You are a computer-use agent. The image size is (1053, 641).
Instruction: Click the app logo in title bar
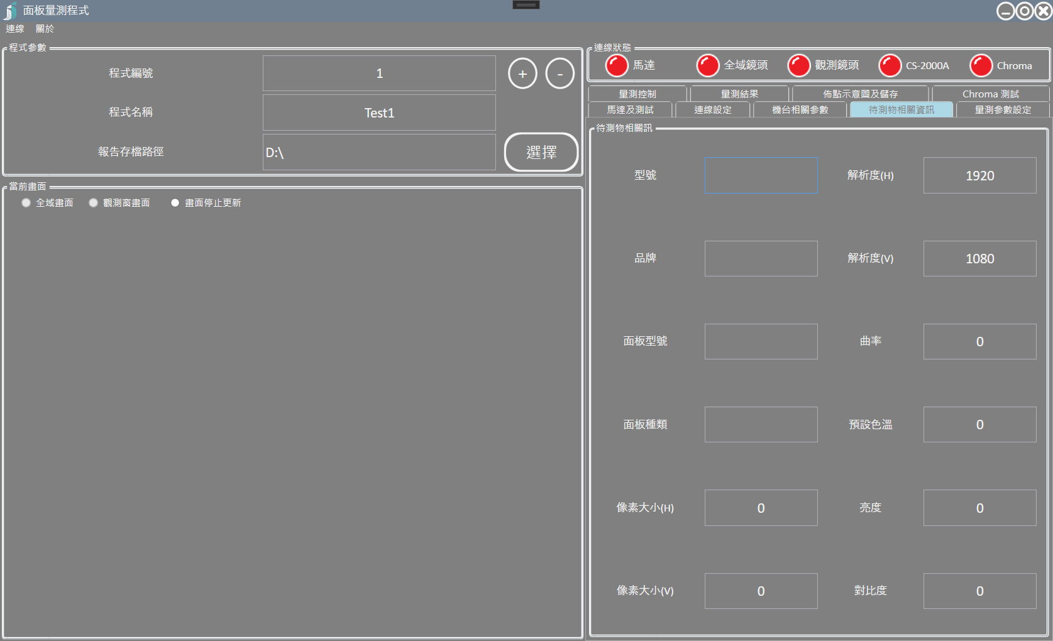click(x=10, y=11)
